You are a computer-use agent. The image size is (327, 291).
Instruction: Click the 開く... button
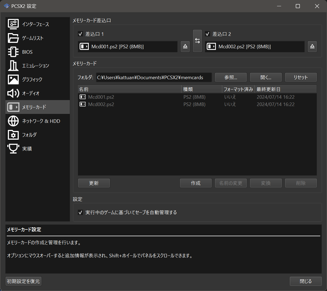(266, 77)
